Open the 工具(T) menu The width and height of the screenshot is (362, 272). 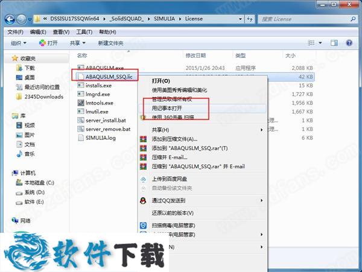pos(84,32)
